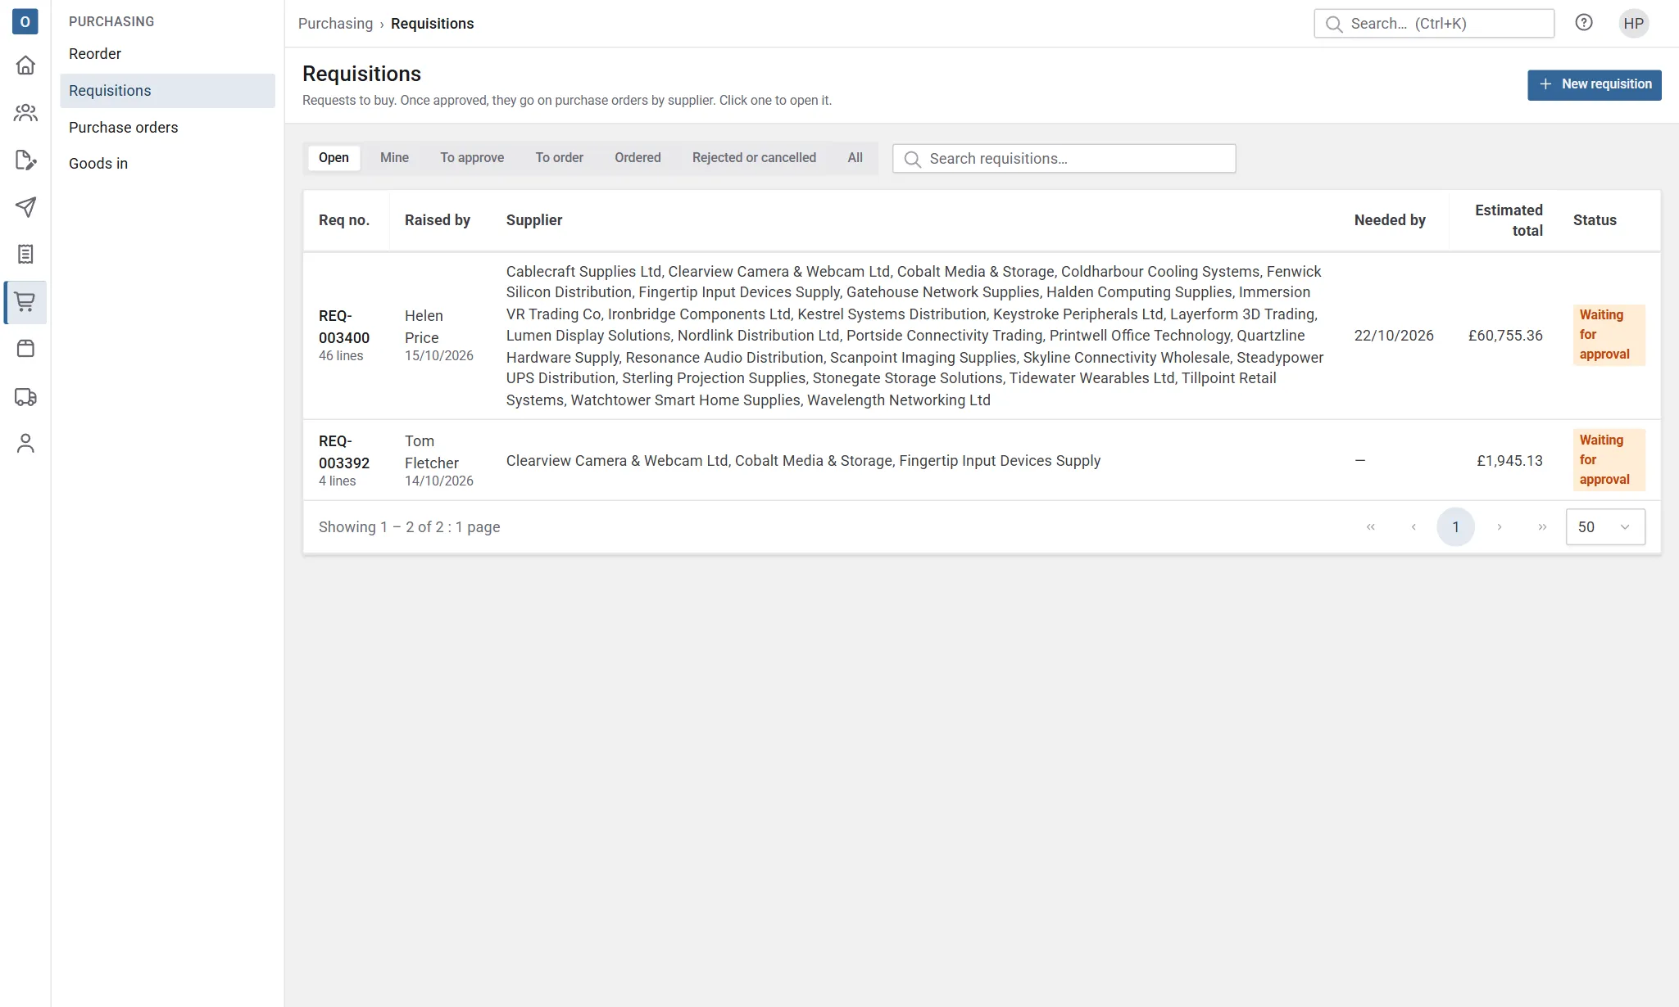The height and width of the screenshot is (1007, 1679).
Task: Open the document edit icon in sidebar
Action: (25, 160)
